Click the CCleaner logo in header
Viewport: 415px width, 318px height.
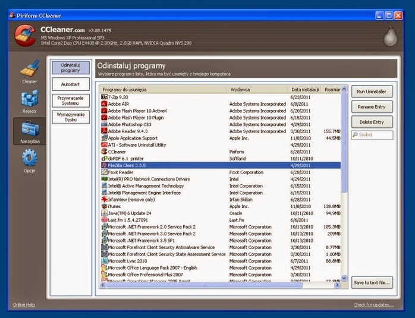tap(25, 36)
